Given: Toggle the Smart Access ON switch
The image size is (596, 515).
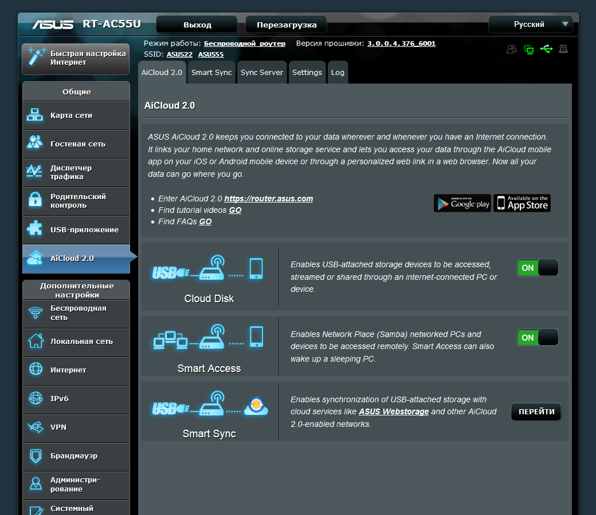Looking at the screenshot, I should 538,338.
